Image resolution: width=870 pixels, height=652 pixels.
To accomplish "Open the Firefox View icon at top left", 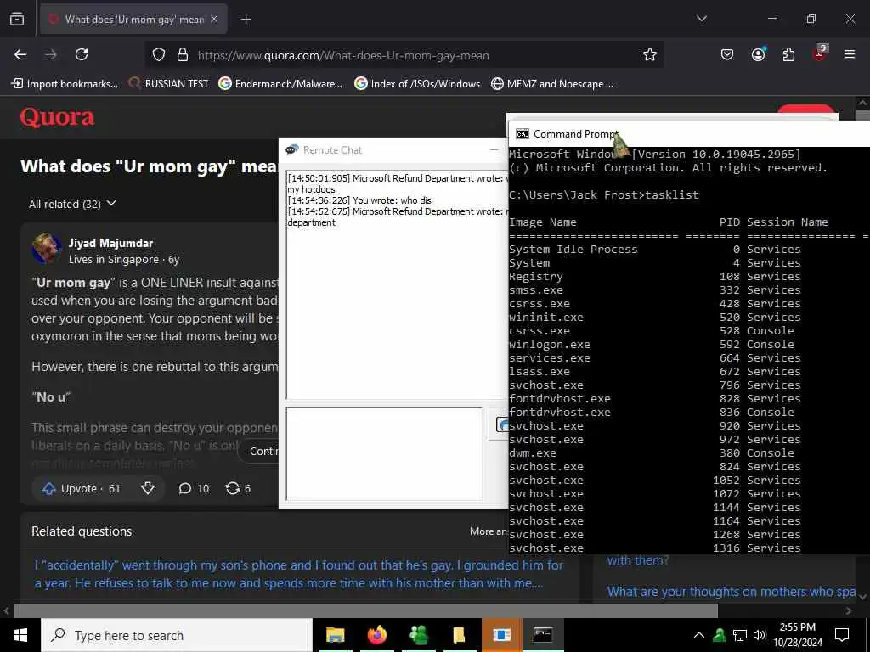I will tap(17, 19).
